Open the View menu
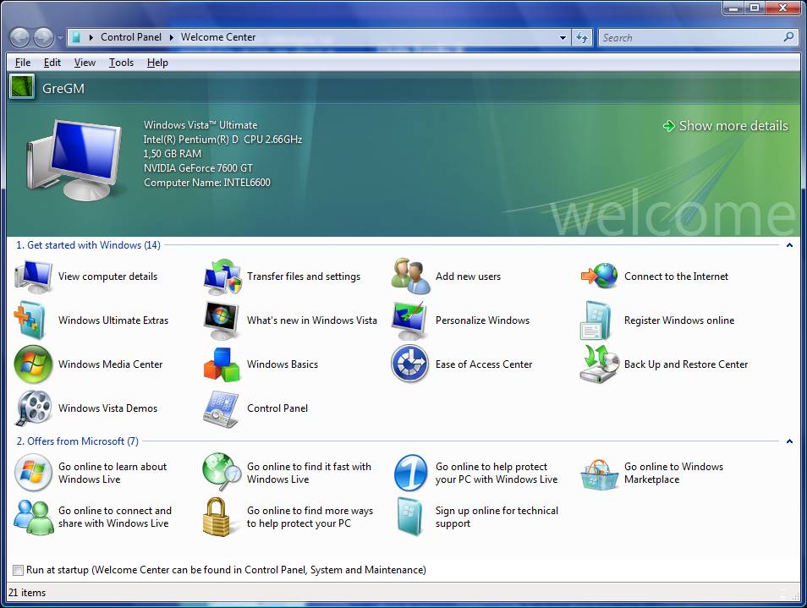 [x=85, y=63]
